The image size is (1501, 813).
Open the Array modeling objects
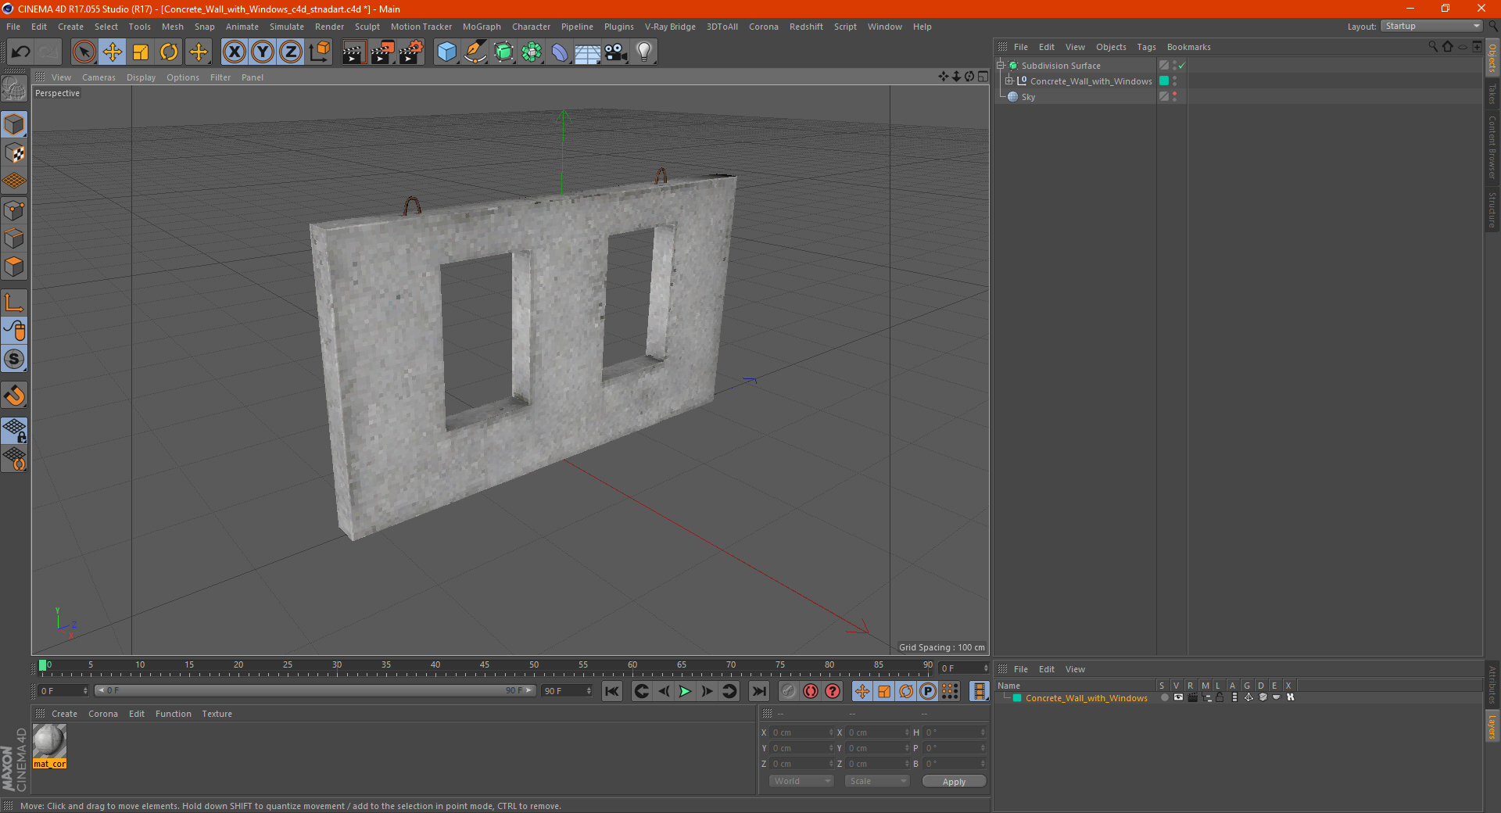click(x=532, y=52)
